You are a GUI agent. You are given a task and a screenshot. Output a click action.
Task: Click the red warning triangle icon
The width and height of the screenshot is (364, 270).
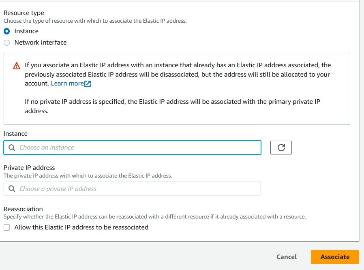(17, 66)
